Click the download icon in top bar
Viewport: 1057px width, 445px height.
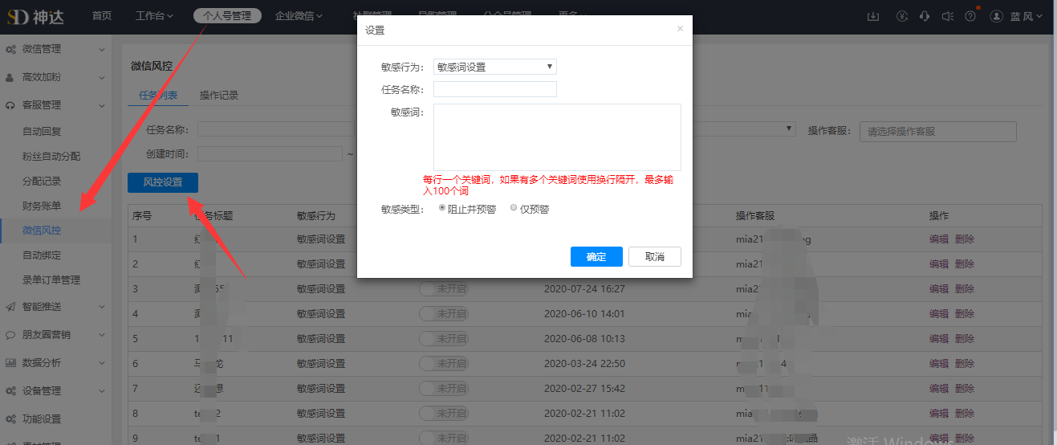875,16
